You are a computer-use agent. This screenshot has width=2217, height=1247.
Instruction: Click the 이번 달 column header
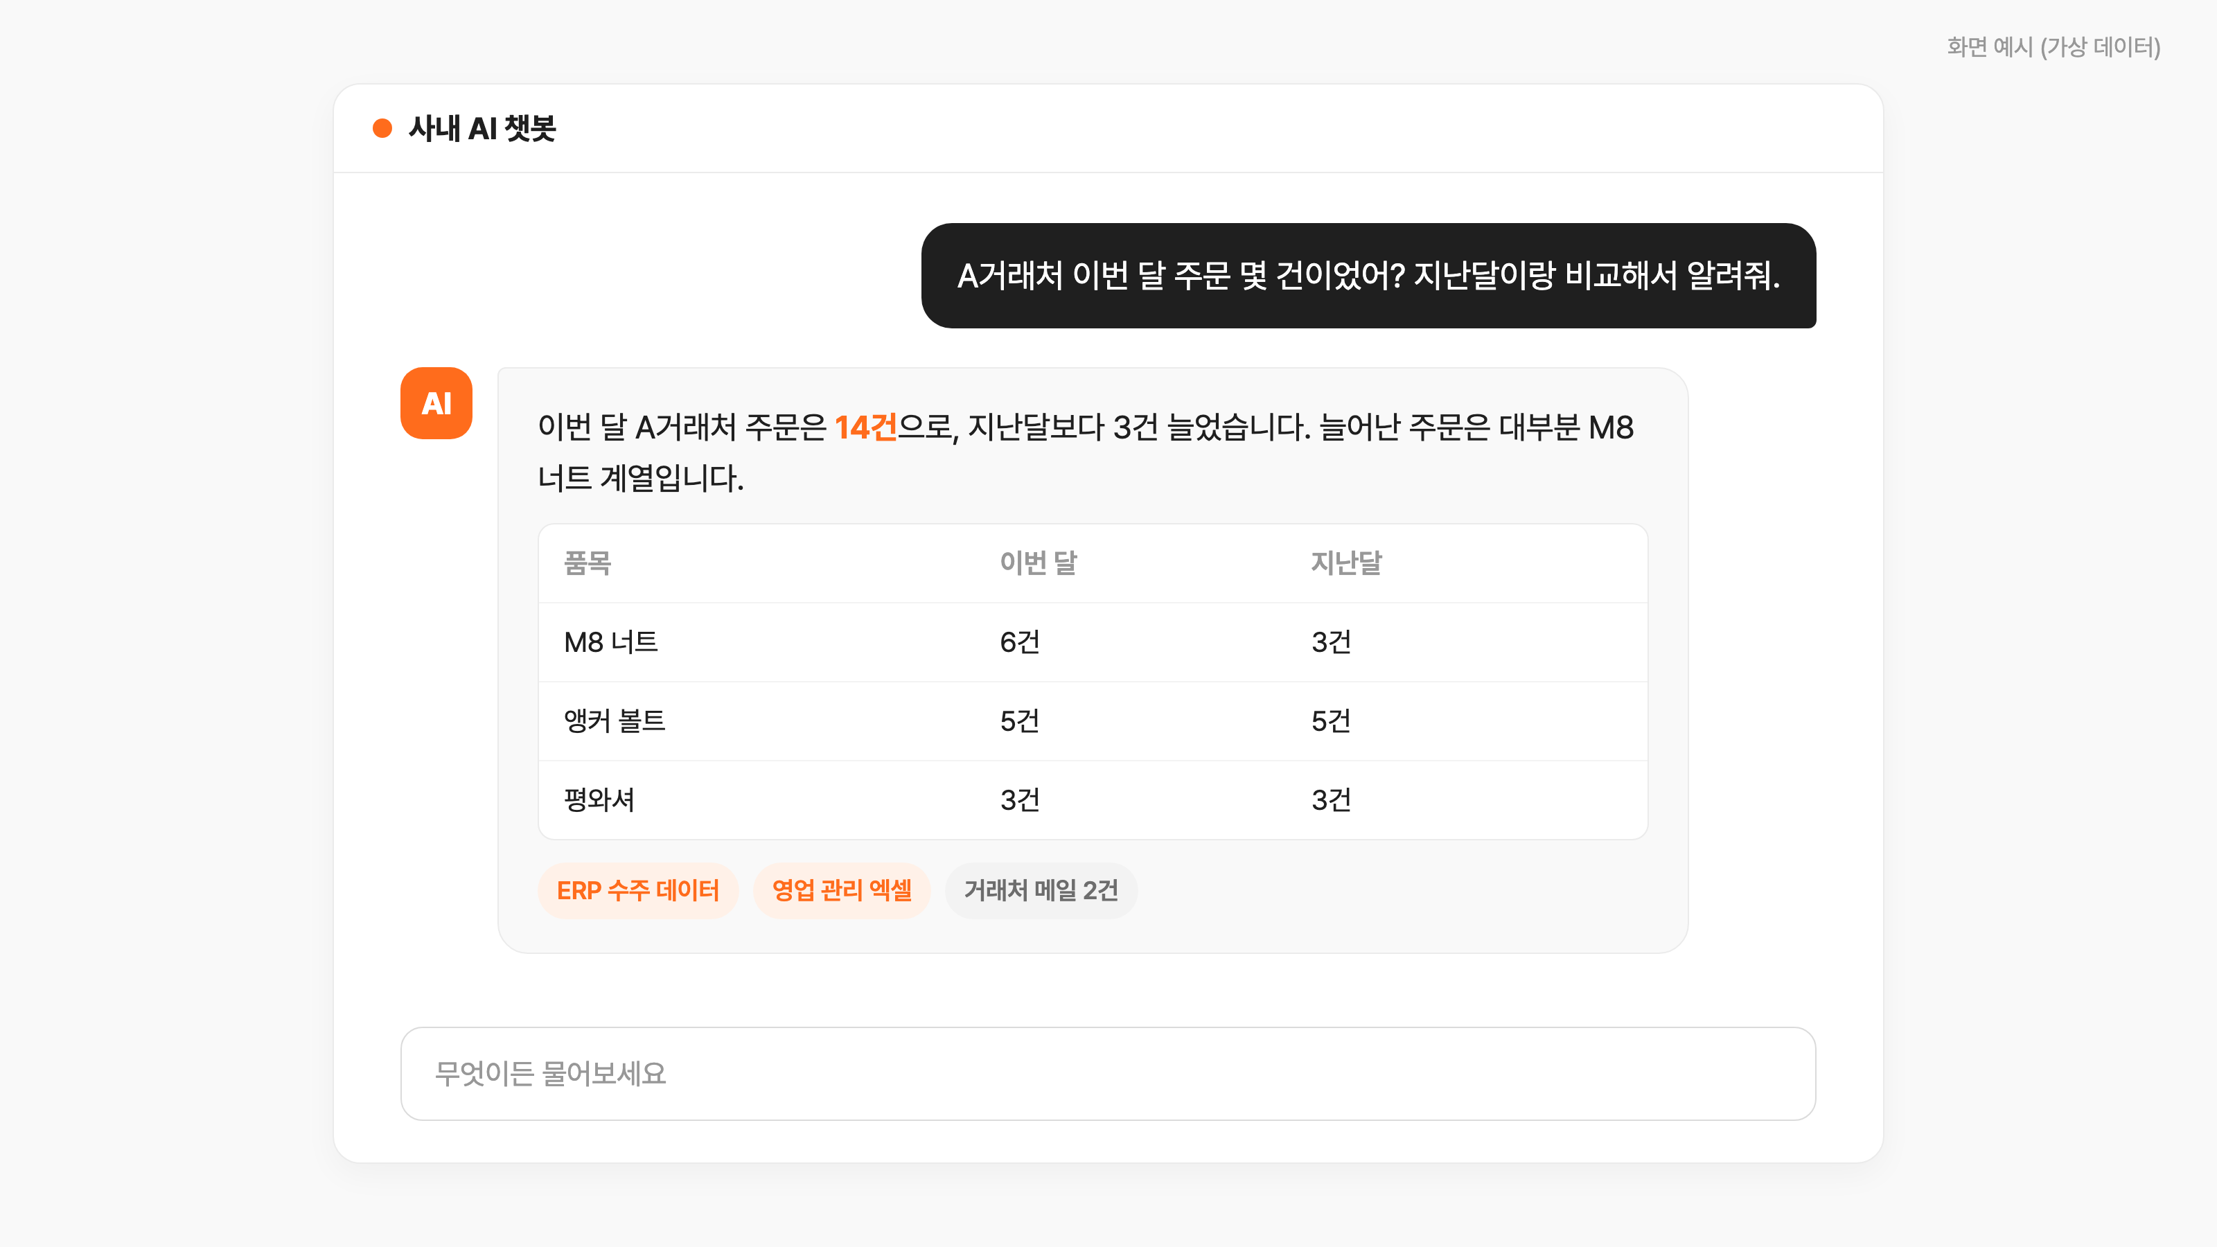[1038, 563]
